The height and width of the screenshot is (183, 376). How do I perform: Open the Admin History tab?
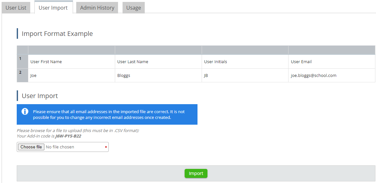pos(97,8)
